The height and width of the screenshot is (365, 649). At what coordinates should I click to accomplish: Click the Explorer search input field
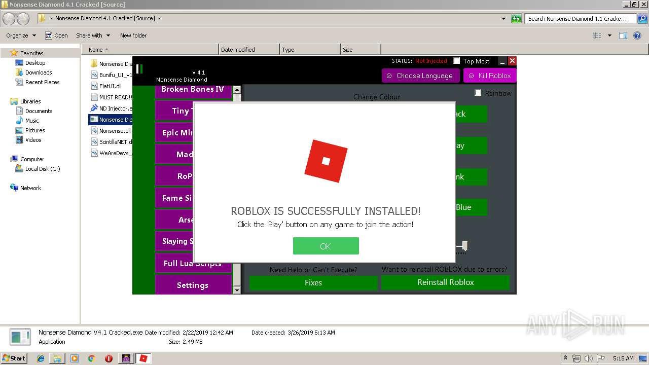pos(581,19)
